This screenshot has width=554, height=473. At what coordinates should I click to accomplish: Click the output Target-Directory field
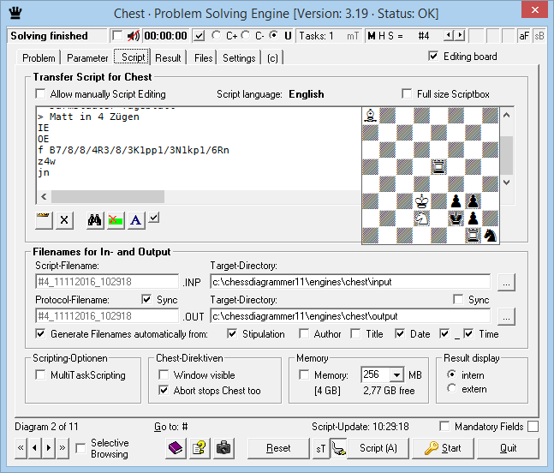[x=350, y=315]
